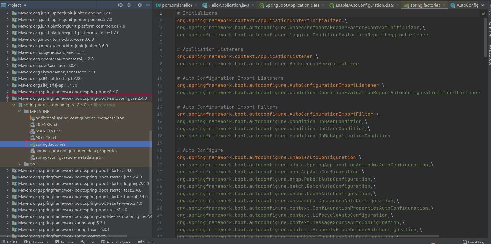Click line 21 EnableAutoConfiguration key
491x244 pixels.
point(266,157)
